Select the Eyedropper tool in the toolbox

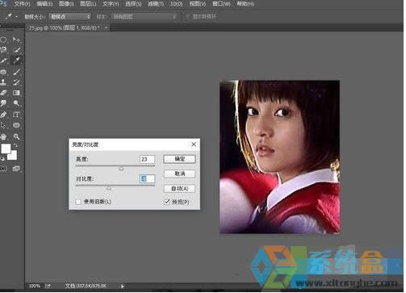pyautogui.click(x=16, y=61)
